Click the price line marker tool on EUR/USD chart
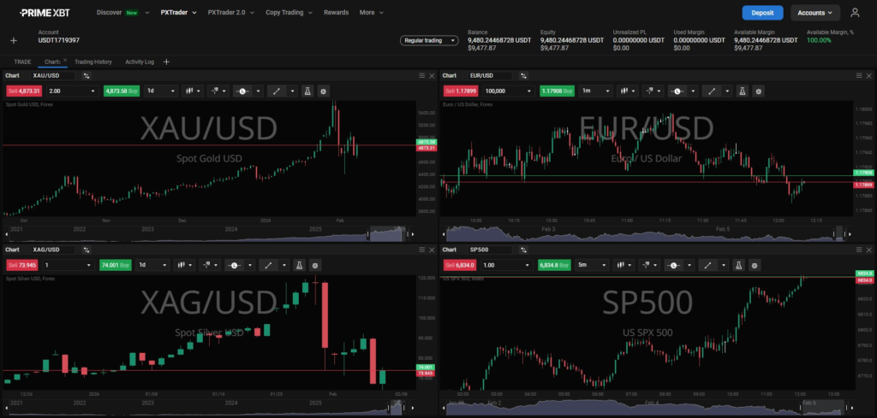The width and height of the screenshot is (877, 418). tap(677, 91)
